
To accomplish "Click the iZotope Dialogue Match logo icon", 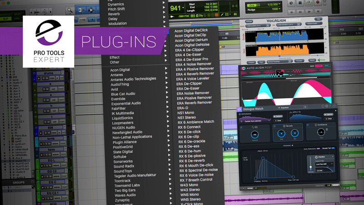I will click(x=239, y=109).
